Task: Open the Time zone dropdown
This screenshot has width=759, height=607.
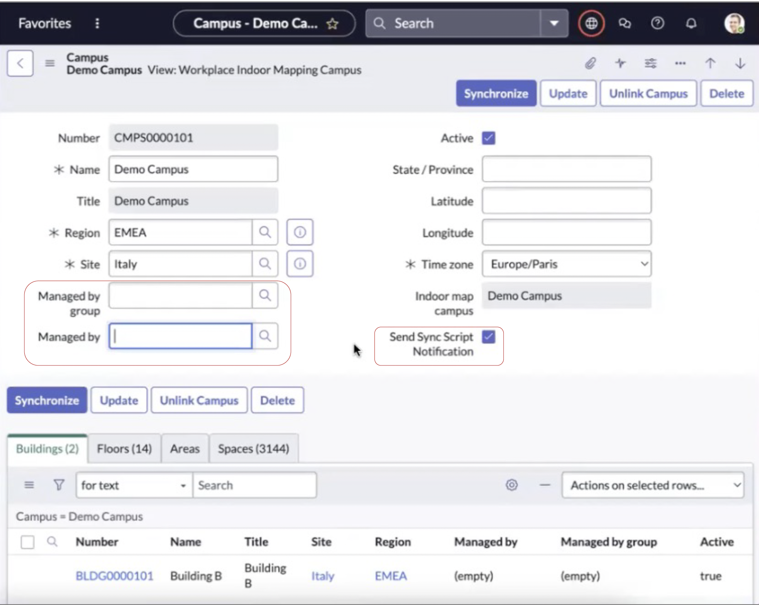Action: pos(566,264)
